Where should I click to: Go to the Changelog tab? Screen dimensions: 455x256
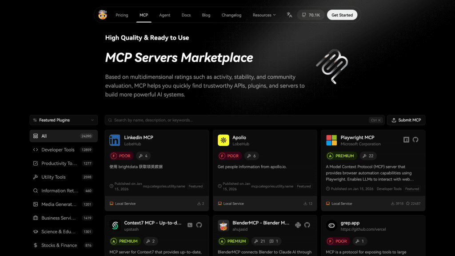(x=231, y=15)
